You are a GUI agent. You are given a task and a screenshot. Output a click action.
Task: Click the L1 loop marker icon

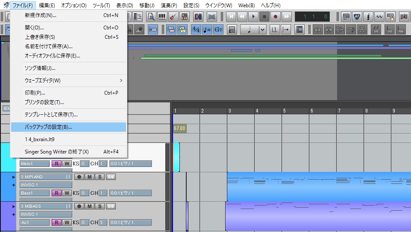pyautogui.click(x=274, y=29)
